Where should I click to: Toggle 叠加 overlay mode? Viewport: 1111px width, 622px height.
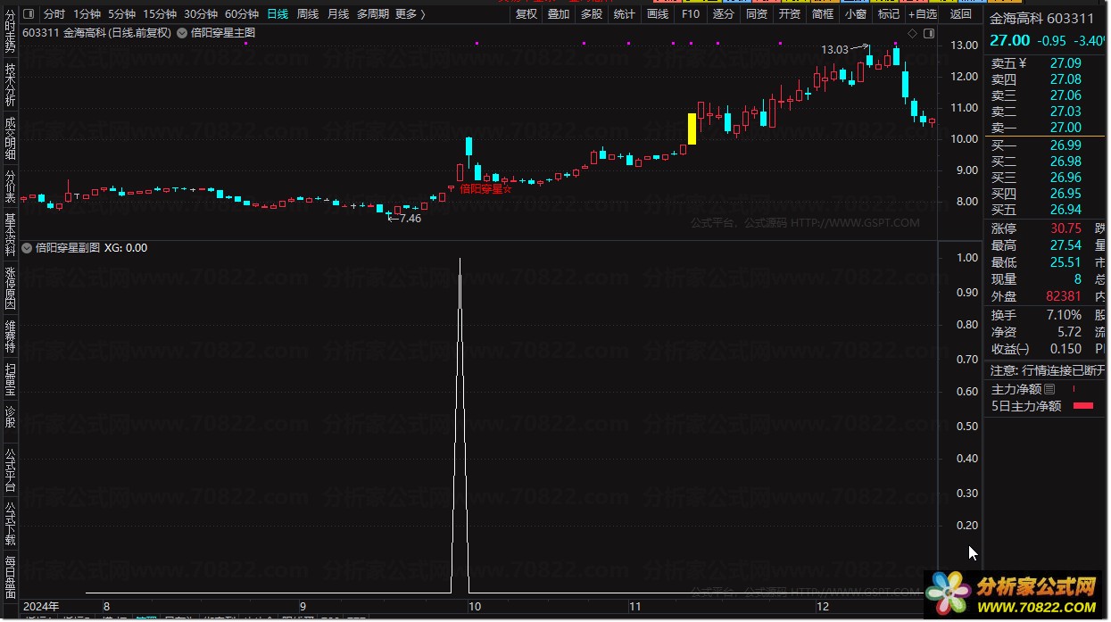[559, 14]
